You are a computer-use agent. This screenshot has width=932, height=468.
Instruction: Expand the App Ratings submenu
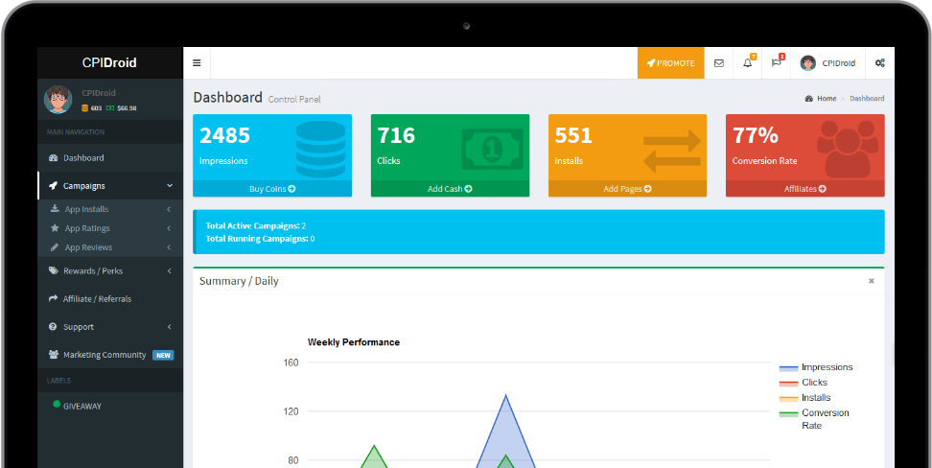(110, 228)
